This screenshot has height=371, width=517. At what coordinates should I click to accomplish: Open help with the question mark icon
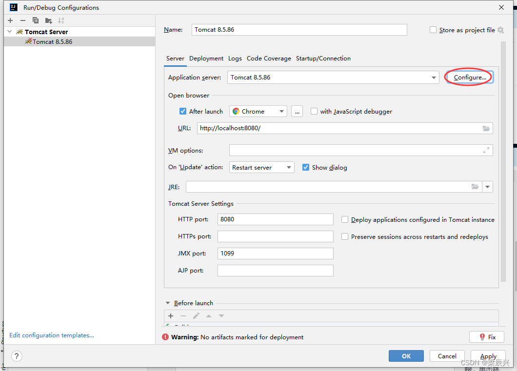(17, 356)
